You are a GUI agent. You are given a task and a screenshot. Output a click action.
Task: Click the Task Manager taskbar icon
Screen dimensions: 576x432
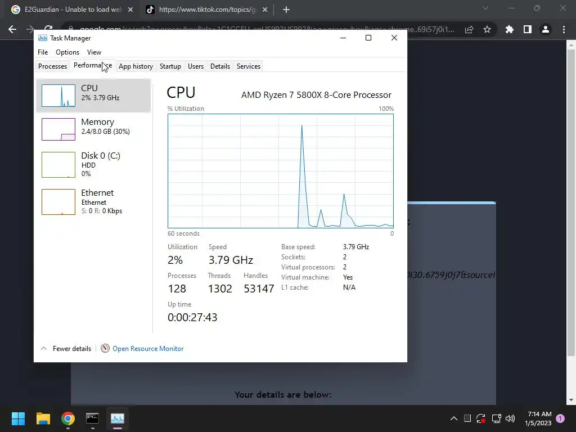(118, 418)
